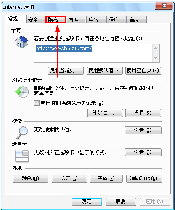Click inside the homepage address text box
The width and height of the screenshot is (175, 210).
point(93,53)
